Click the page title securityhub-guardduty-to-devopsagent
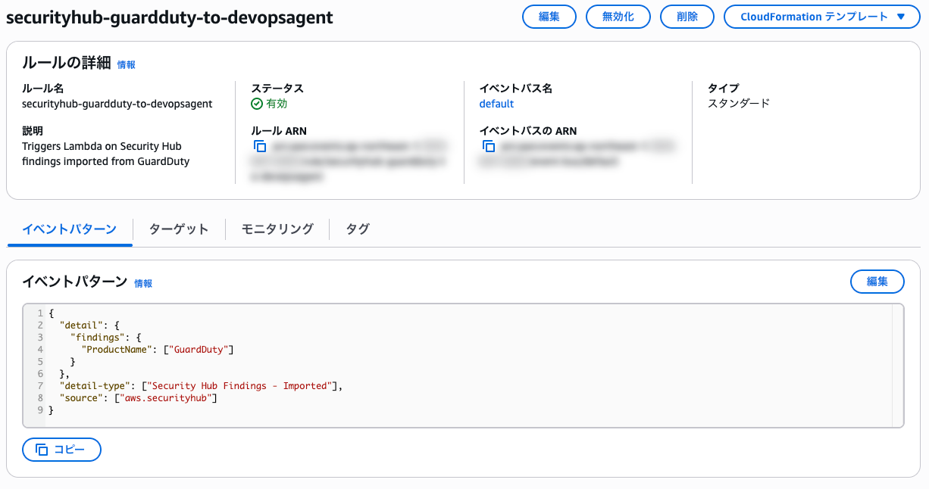 tap(170, 17)
